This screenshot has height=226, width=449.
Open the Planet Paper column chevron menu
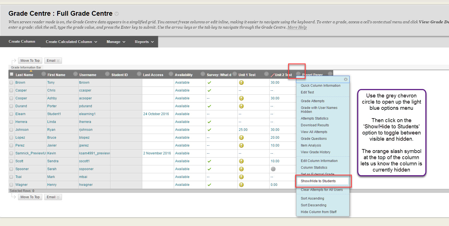coord(330,74)
